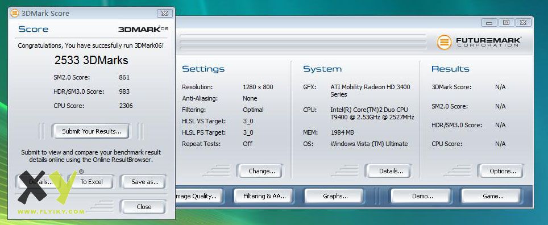The image size is (548, 225).
Task: Open Filtering & AA... settings
Action: coord(264,196)
